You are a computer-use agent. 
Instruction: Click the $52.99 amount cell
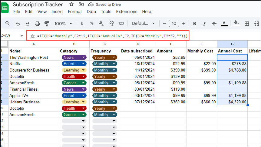point(171,58)
